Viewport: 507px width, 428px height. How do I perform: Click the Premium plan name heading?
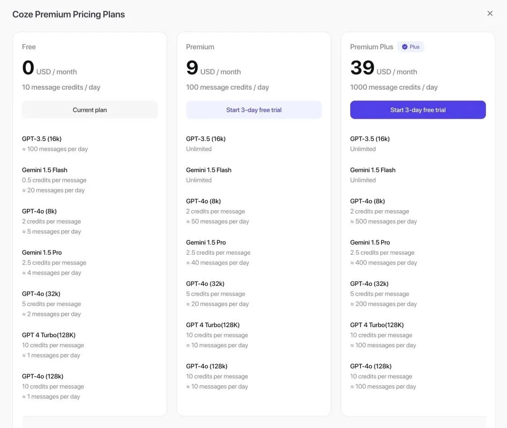[x=200, y=47]
